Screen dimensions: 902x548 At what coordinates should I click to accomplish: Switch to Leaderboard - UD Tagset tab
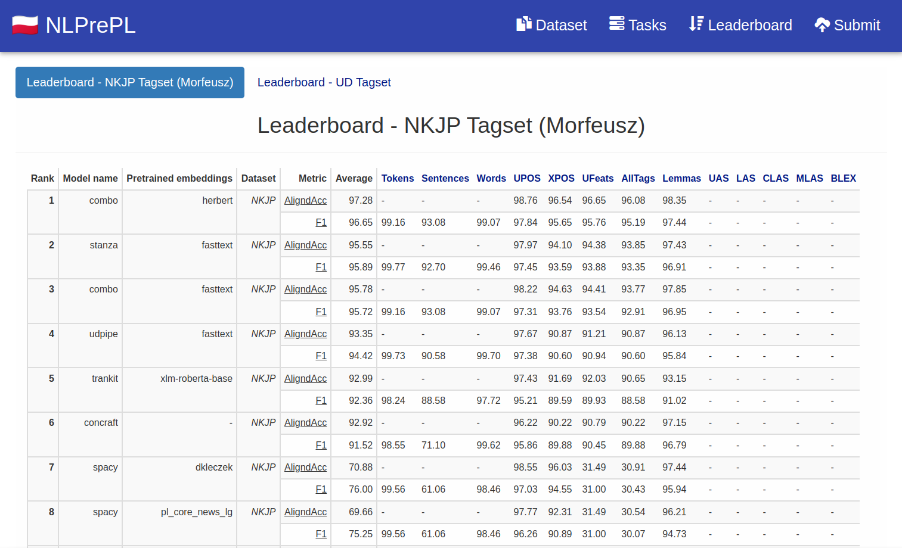coord(324,82)
